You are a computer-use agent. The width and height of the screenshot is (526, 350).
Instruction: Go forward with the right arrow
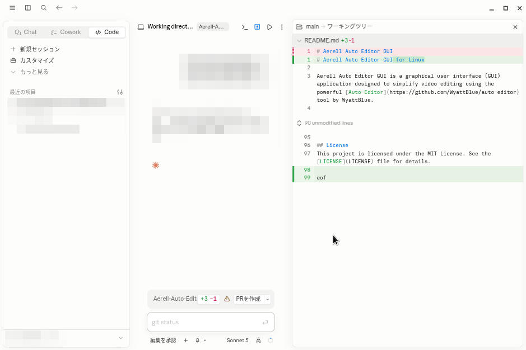[75, 8]
